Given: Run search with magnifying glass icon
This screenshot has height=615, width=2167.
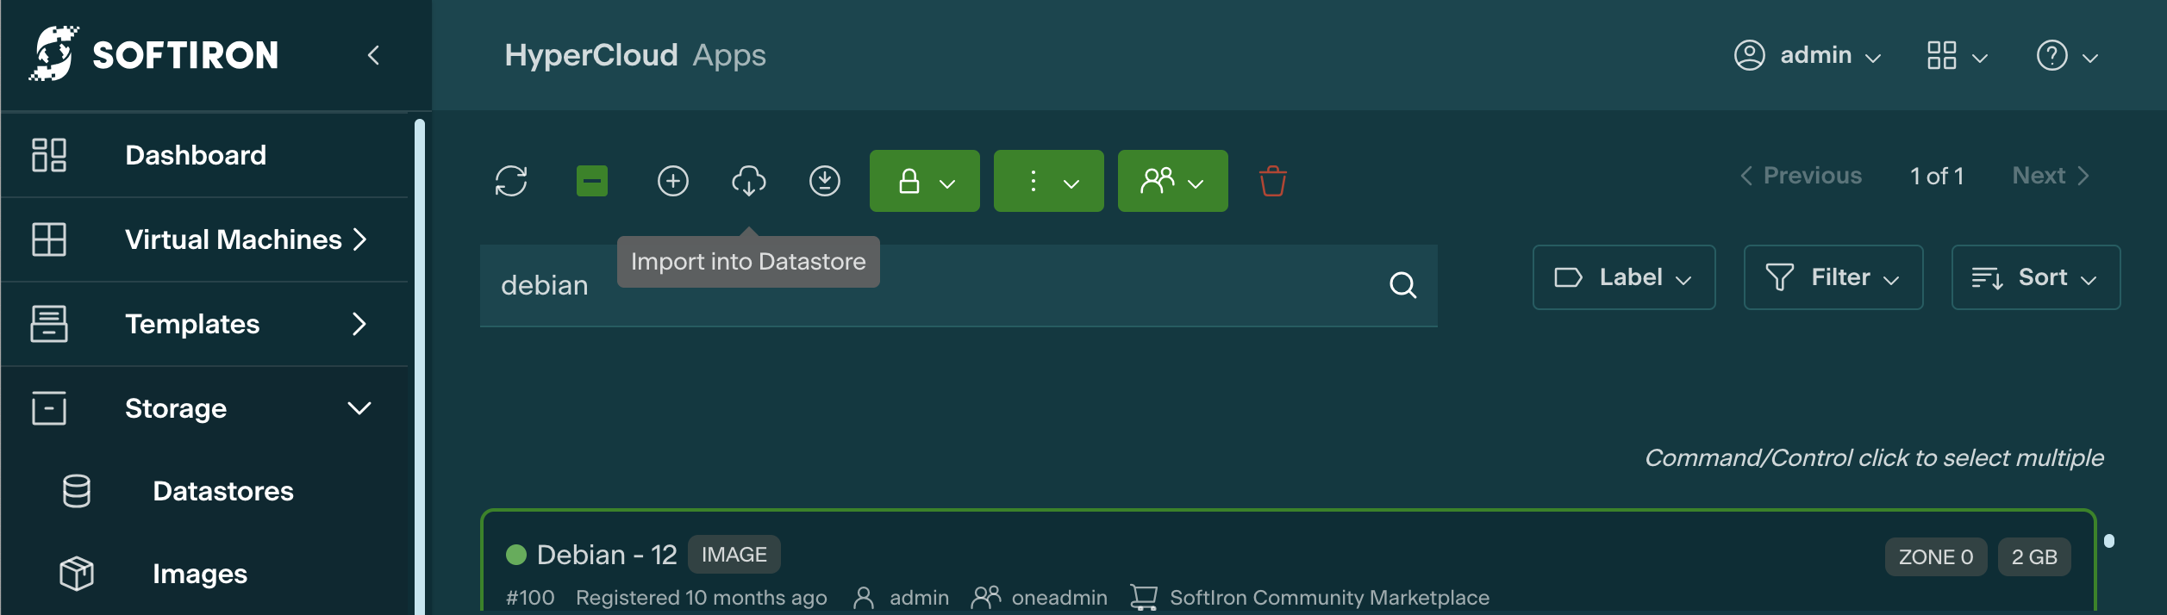Looking at the screenshot, I should click(1402, 285).
